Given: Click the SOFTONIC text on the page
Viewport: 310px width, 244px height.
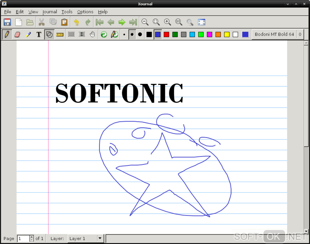Looking at the screenshot, I should (119, 93).
